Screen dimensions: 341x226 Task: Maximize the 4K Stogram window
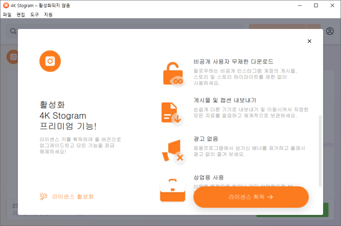(x=316, y=6)
